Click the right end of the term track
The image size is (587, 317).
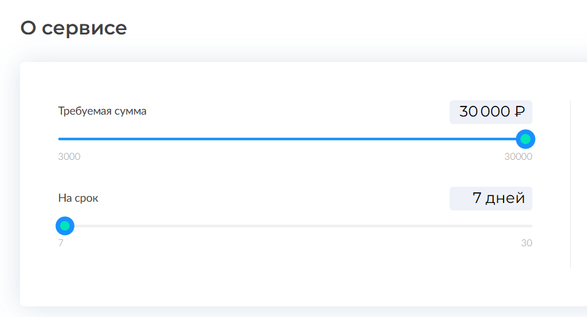pos(531,226)
